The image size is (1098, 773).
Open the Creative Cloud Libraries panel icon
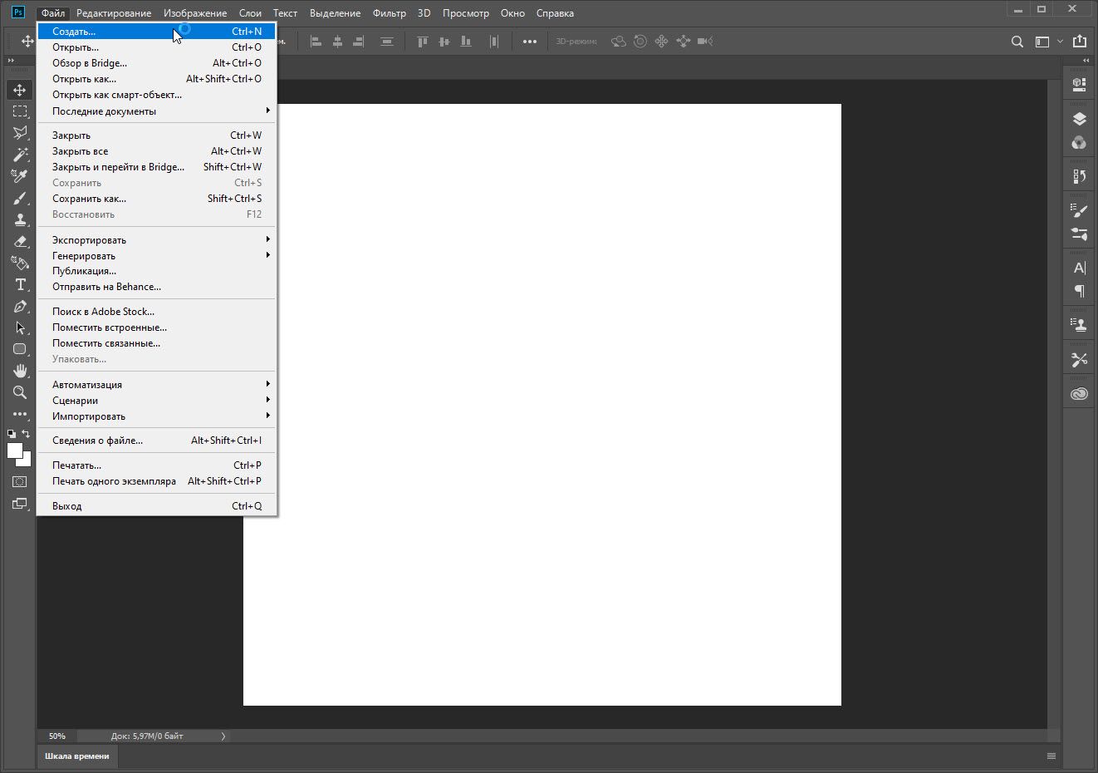click(1079, 394)
